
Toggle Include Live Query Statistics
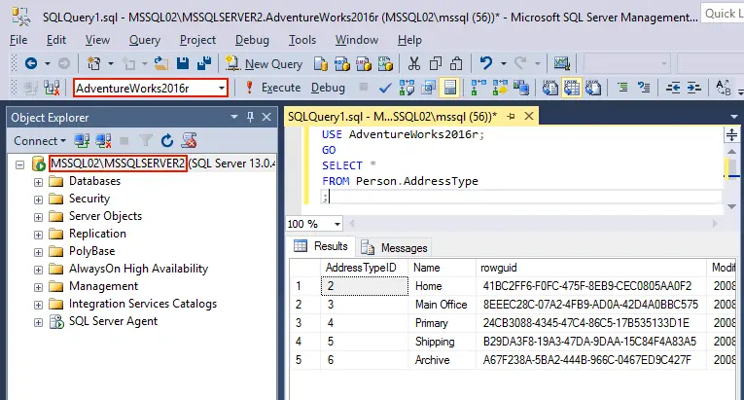(500, 88)
